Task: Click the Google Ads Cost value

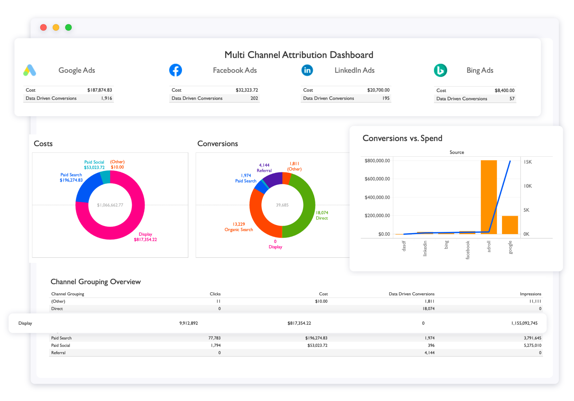Action: [100, 90]
